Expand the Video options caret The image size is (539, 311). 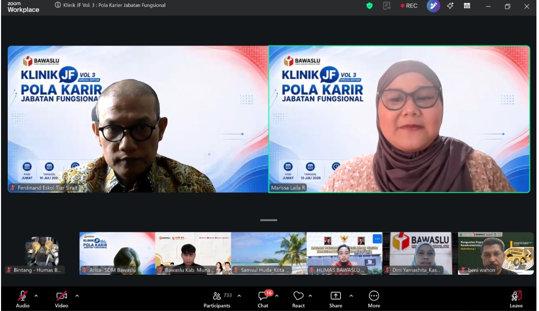(77, 296)
